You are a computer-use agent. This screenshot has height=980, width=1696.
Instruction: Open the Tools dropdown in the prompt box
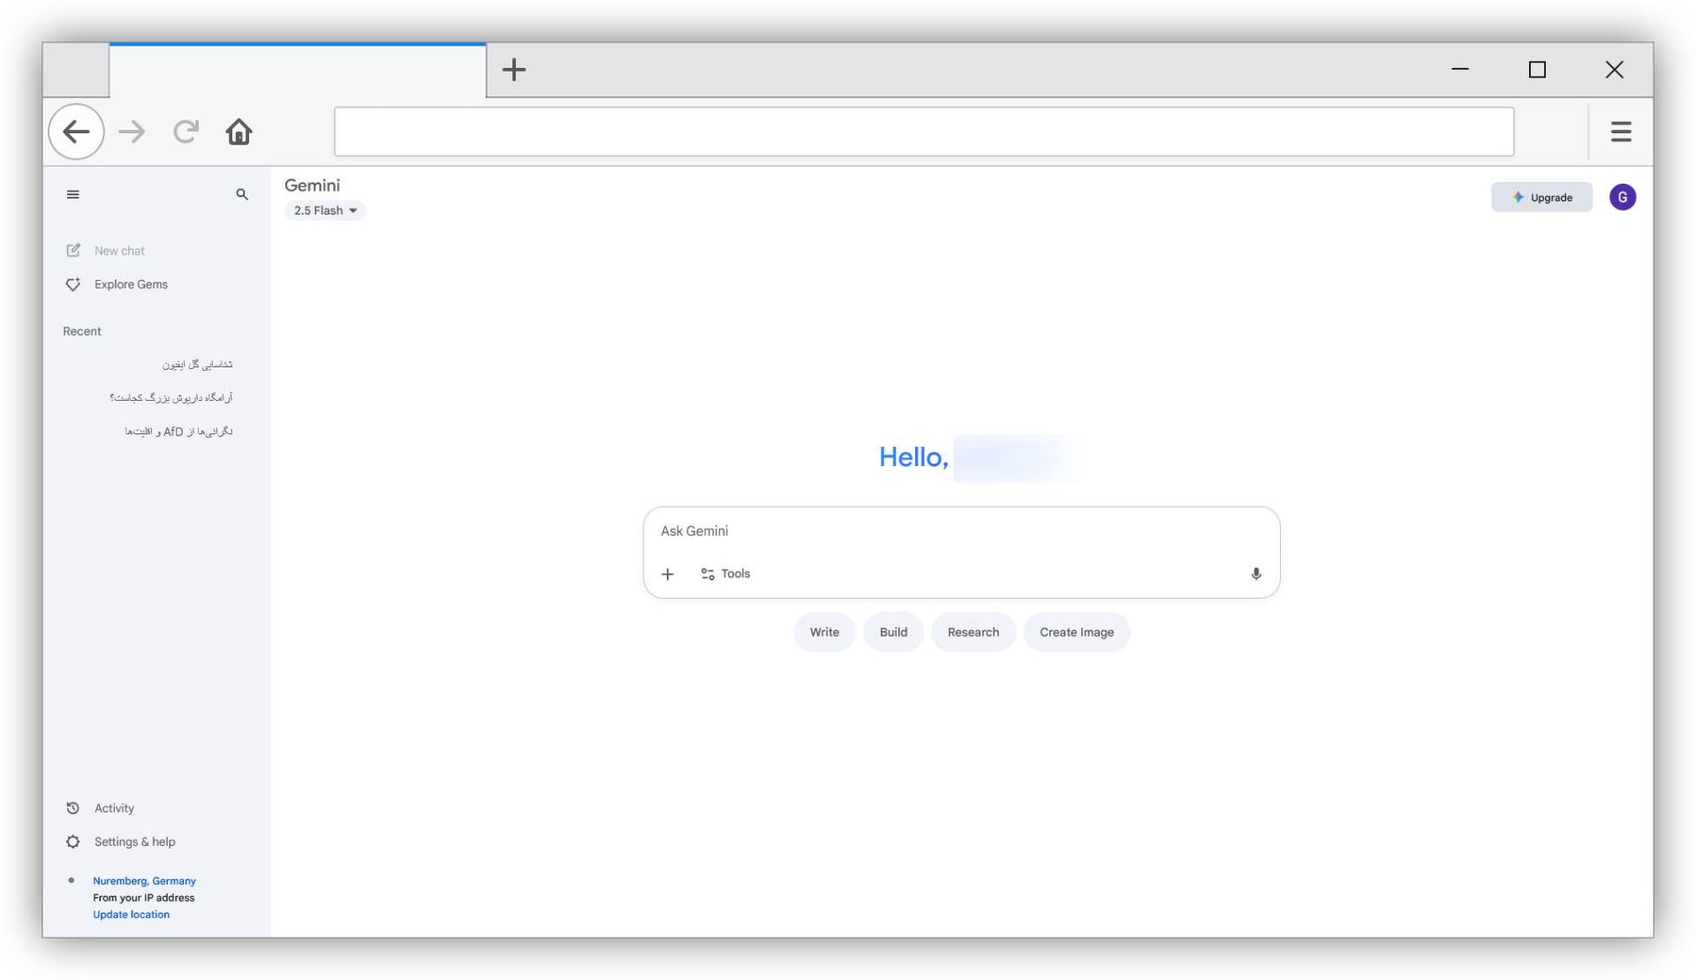click(x=725, y=574)
